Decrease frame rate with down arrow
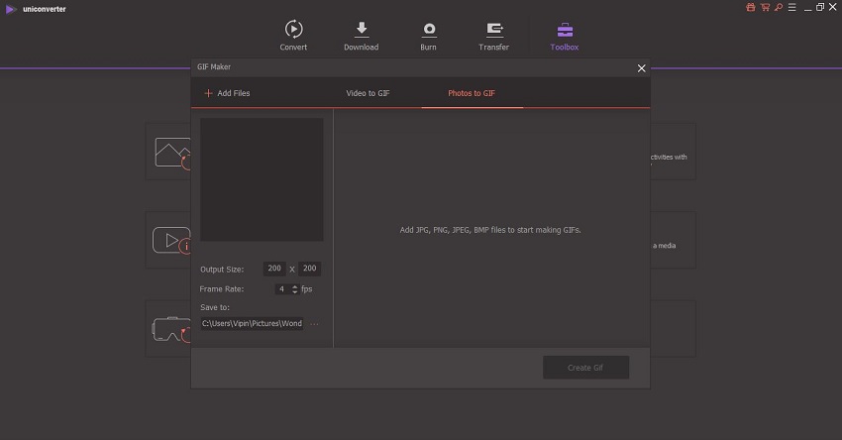This screenshot has width=842, height=440. pos(295,292)
